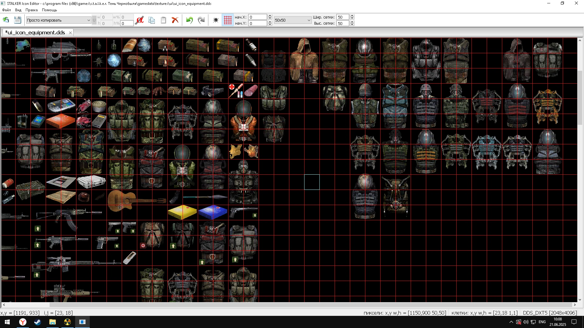
Task: Click the paste clipboard icon
Action: click(x=163, y=20)
